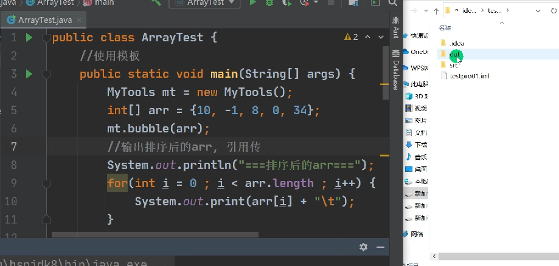Collapse the for-loop fold at line 9
Image resolution: width=559 pixels, height=266 pixels.
pos(46,184)
